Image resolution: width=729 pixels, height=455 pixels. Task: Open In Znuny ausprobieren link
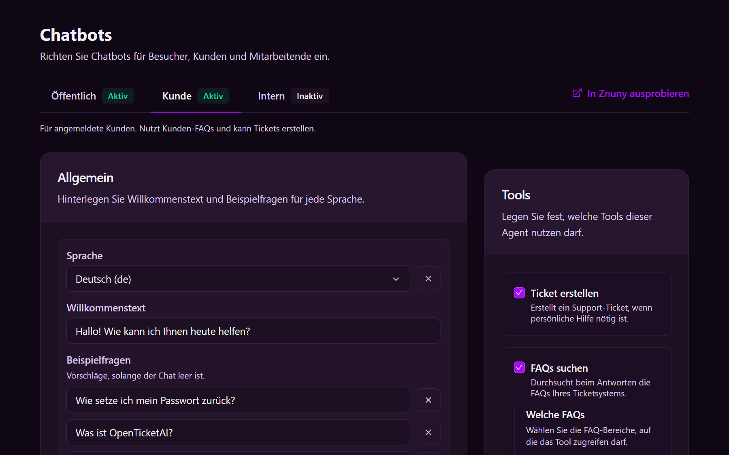coord(631,93)
